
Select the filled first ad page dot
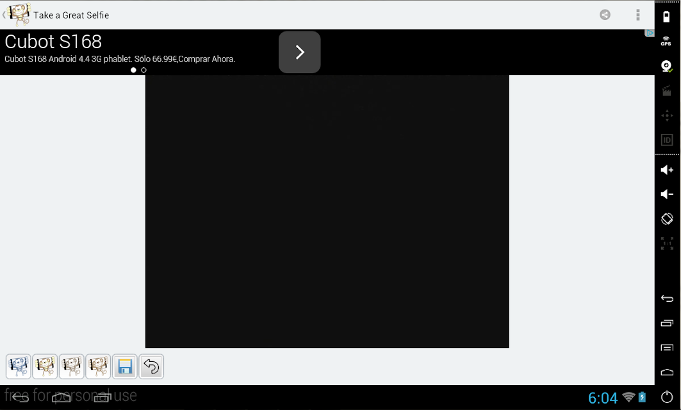coord(133,70)
